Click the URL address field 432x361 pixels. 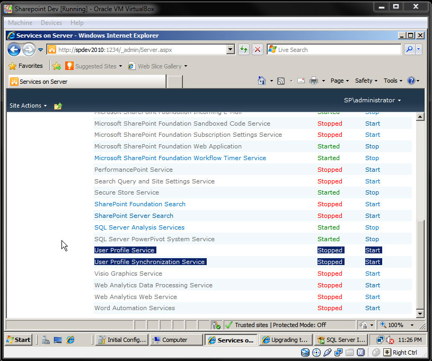(x=142, y=50)
